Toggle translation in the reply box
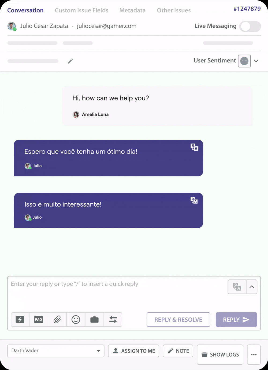Screen dimensions: 268x370 (237, 287)
